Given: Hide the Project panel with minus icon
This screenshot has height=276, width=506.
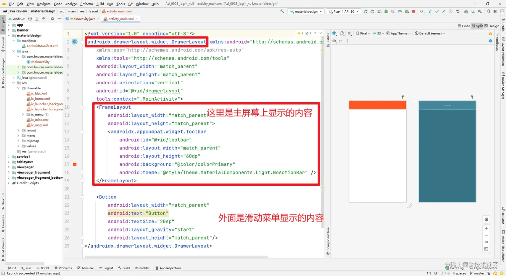Looking at the screenshot, I should coord(59,19).
